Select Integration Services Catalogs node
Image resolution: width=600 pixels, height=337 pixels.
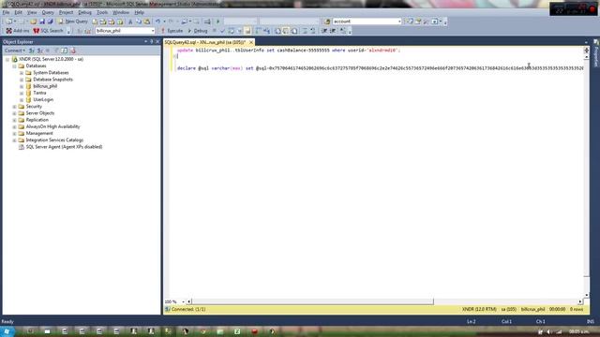coord(54,140)
